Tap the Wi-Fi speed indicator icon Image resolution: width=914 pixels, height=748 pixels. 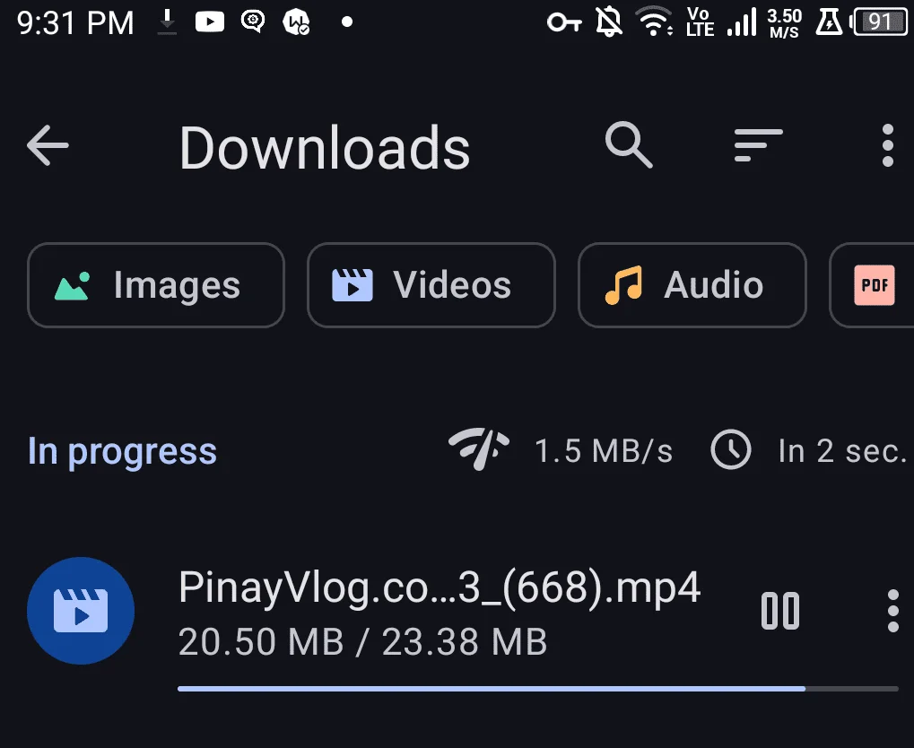click(479, 449)
